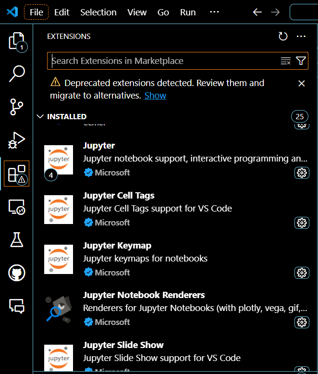Open the Search view in activity bar

pyautogui.click(x=17, y=74)
